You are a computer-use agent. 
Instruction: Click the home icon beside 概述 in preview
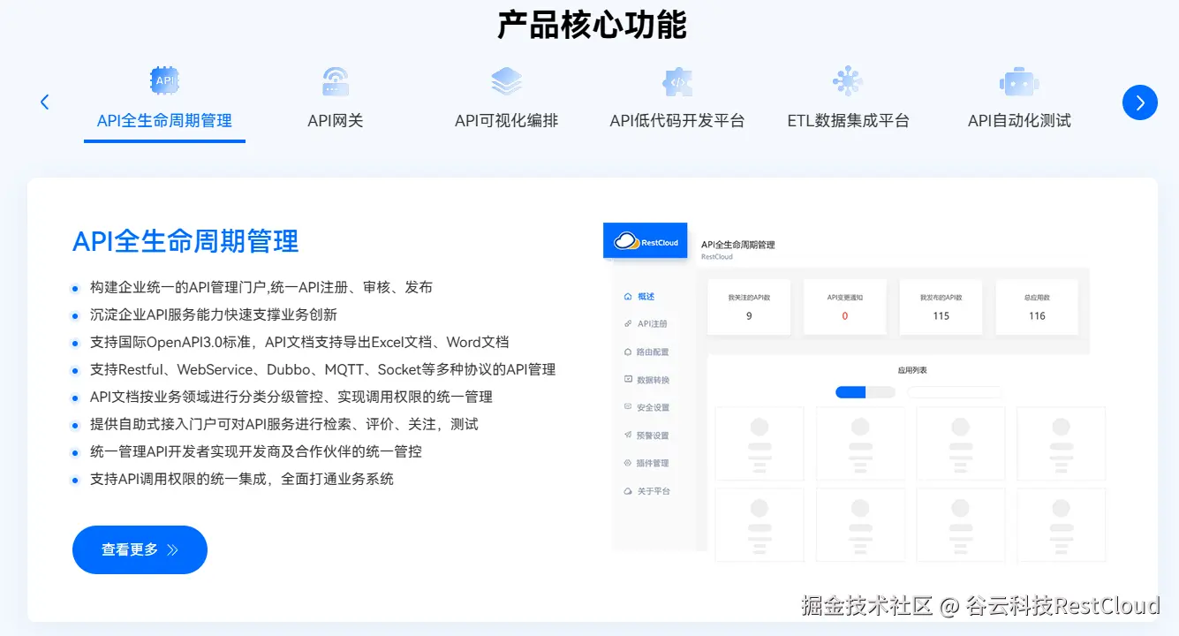click(x=628, y=297)
